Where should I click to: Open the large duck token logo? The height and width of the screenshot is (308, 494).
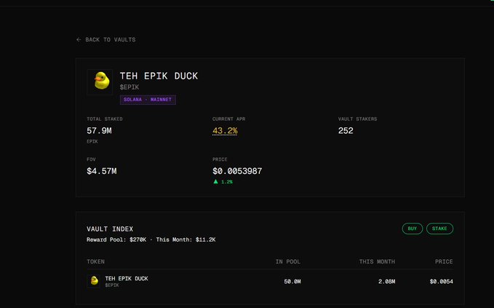pyautogui.click(x=100, y=82)
